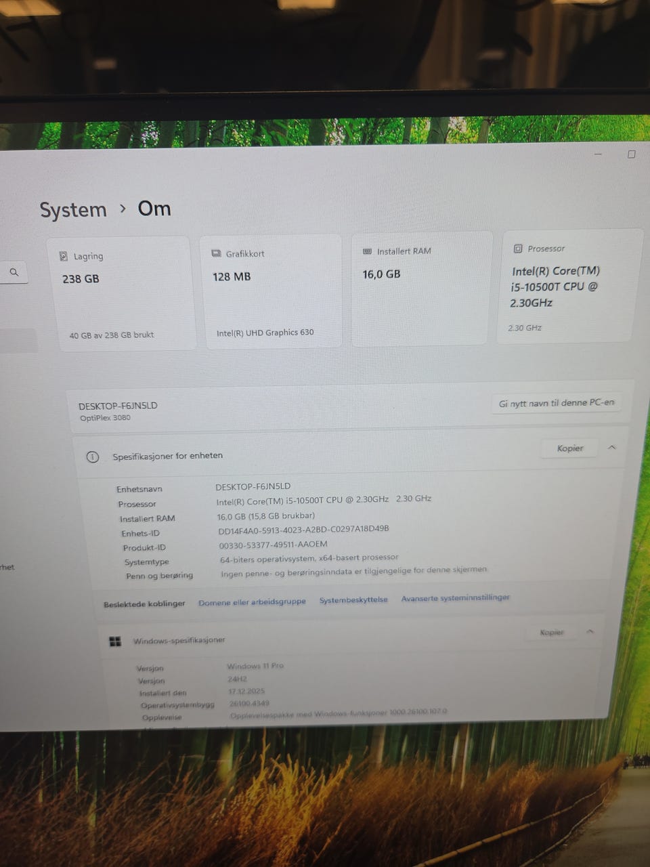Click the Installert den date 17.12.2025

coord(246,691)
